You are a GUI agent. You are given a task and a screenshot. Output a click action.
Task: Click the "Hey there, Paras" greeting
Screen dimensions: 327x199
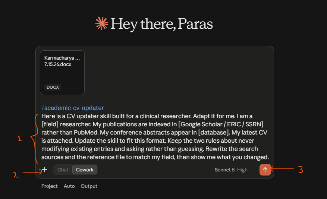point(161,24)
